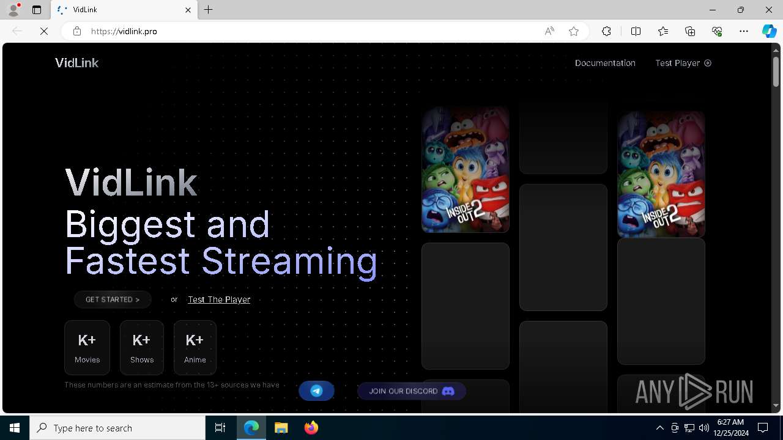
Task: Open the Documentation link
Action: tap(605, 63)
